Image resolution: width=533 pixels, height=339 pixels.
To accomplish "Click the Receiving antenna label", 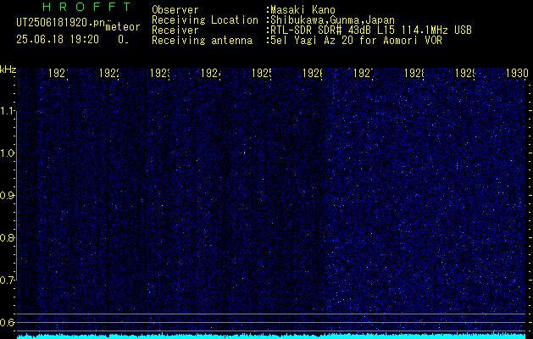I will (x=202, y=41).
